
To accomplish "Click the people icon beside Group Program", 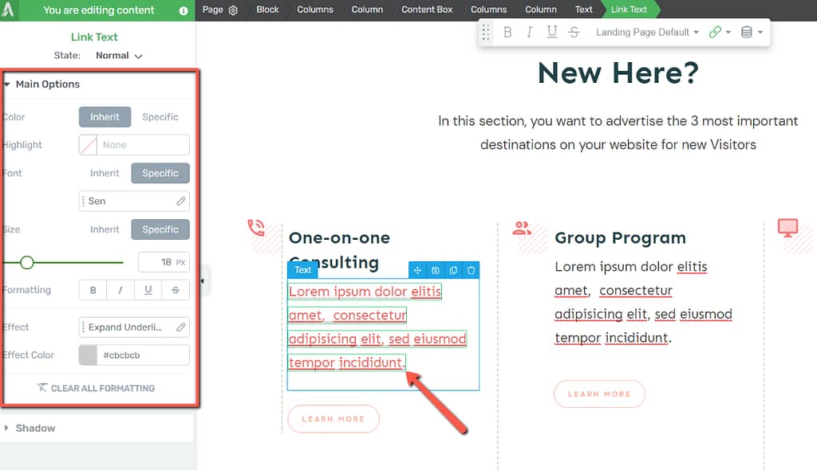I will pyautogui.click(x=522, y=228).
